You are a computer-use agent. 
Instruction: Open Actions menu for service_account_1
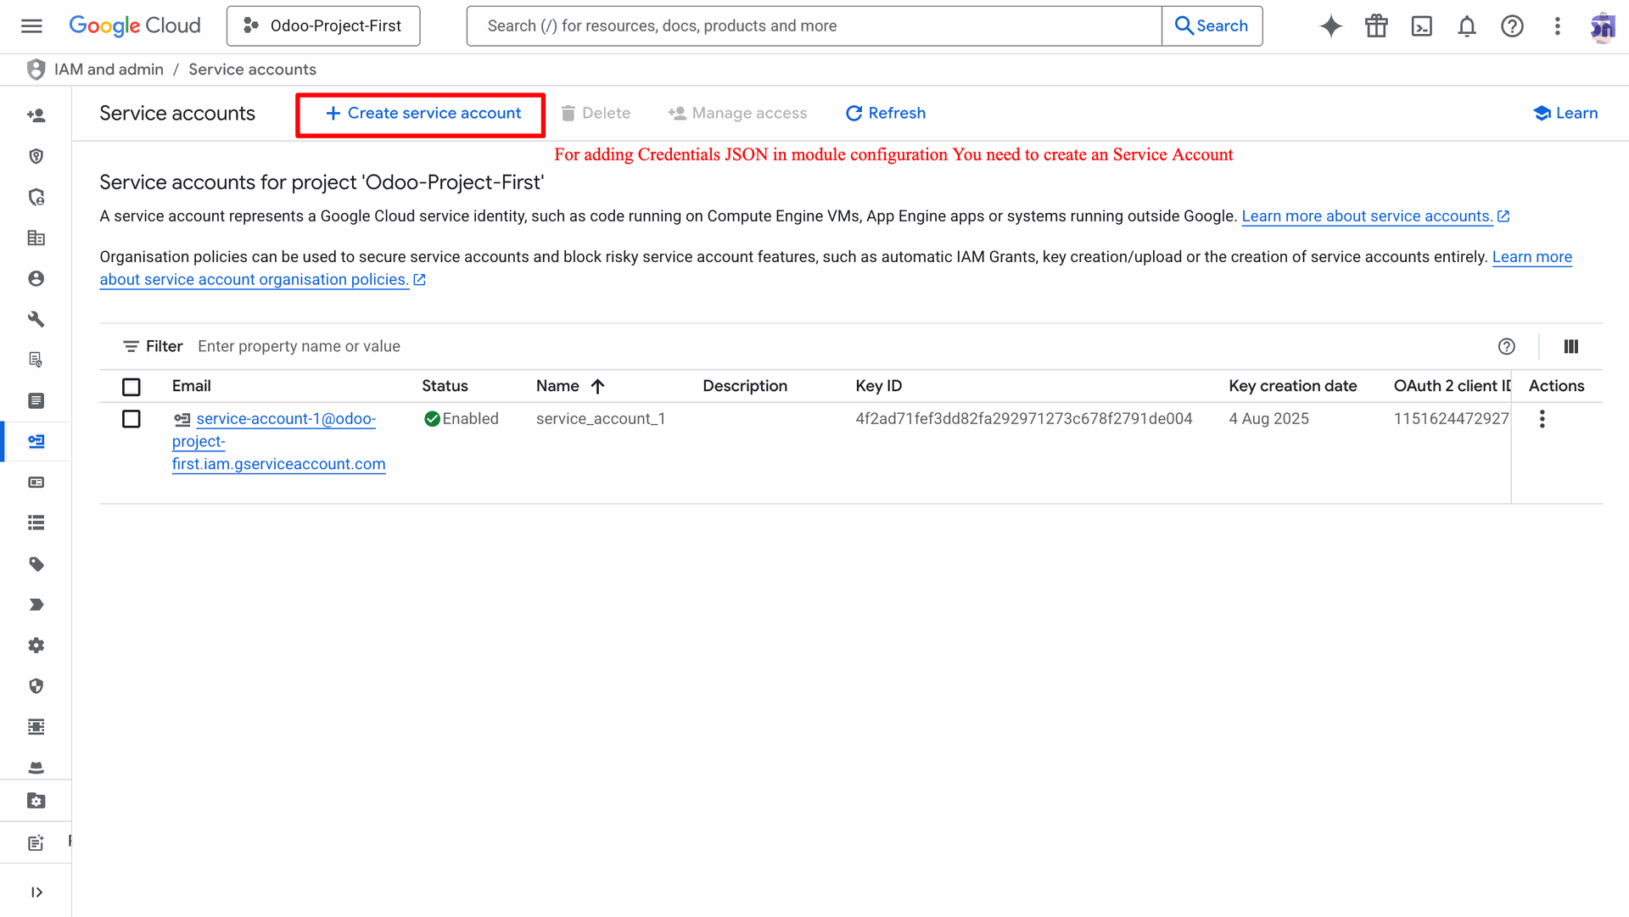click(x=1542, y=419)
